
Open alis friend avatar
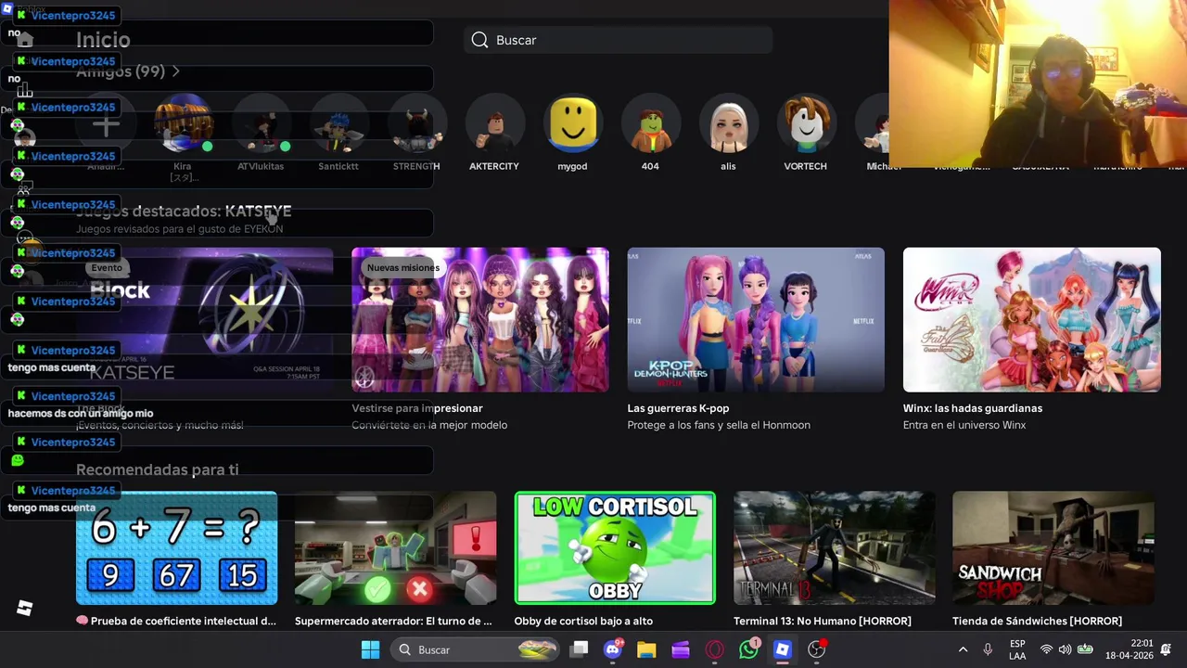(x=728, y=125)
